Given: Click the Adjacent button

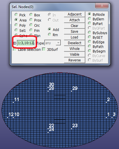Looking at the screenshot, I should tap(74, 14).
